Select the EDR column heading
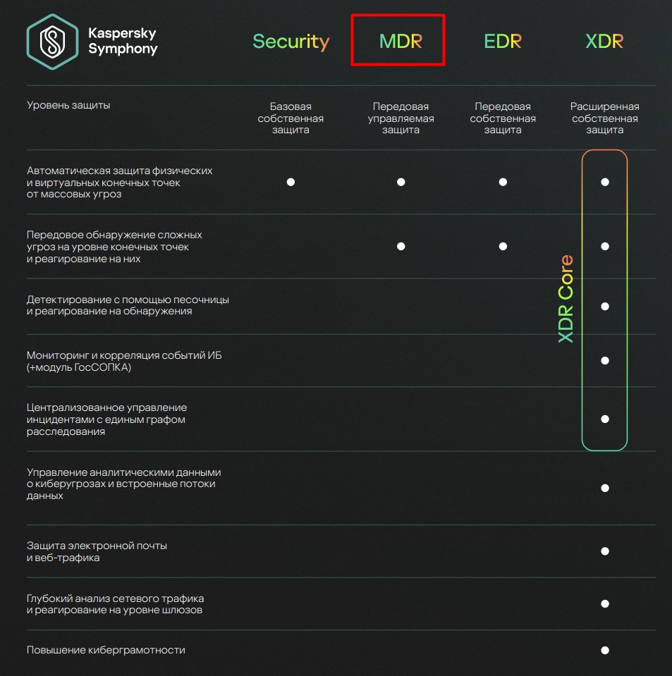 pyautogui.click(x=503, y=41)
